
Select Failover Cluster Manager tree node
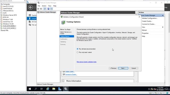47,12
